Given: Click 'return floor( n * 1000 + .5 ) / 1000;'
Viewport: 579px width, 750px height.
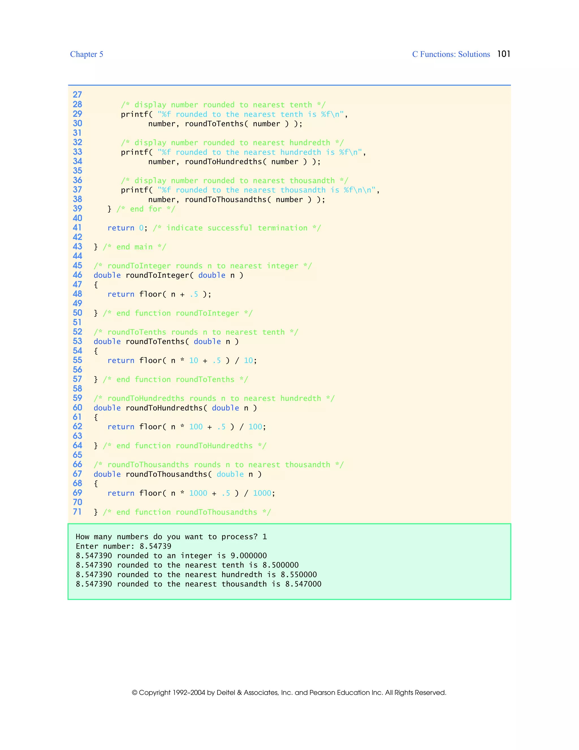Looking at the screenshot, I should [191, 493].
